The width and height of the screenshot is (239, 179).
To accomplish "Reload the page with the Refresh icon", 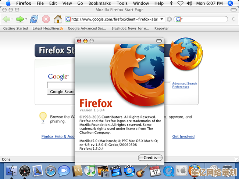I will tap(34, 19).
